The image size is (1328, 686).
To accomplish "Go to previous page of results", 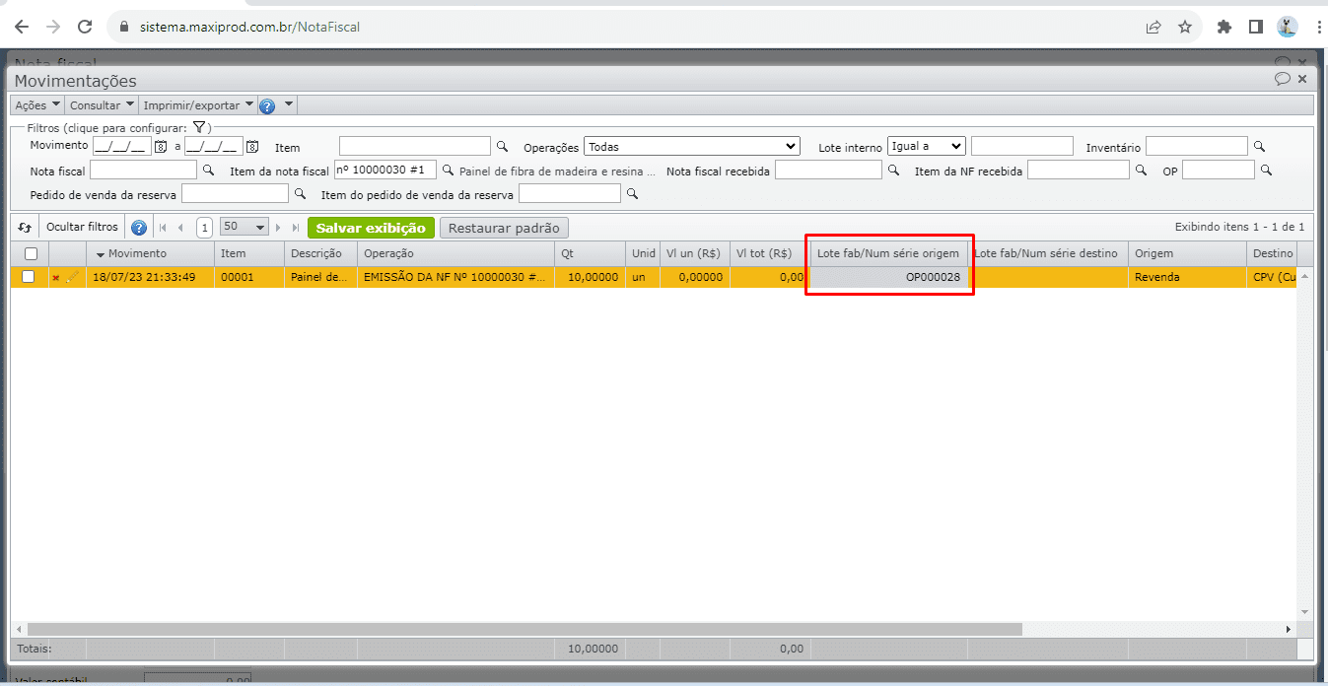I will tap(180, 228).
